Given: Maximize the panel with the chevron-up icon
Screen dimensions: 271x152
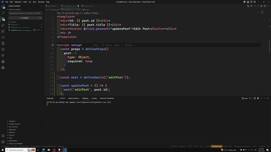Looking at the screenshot, I should (x=265, y=98).
